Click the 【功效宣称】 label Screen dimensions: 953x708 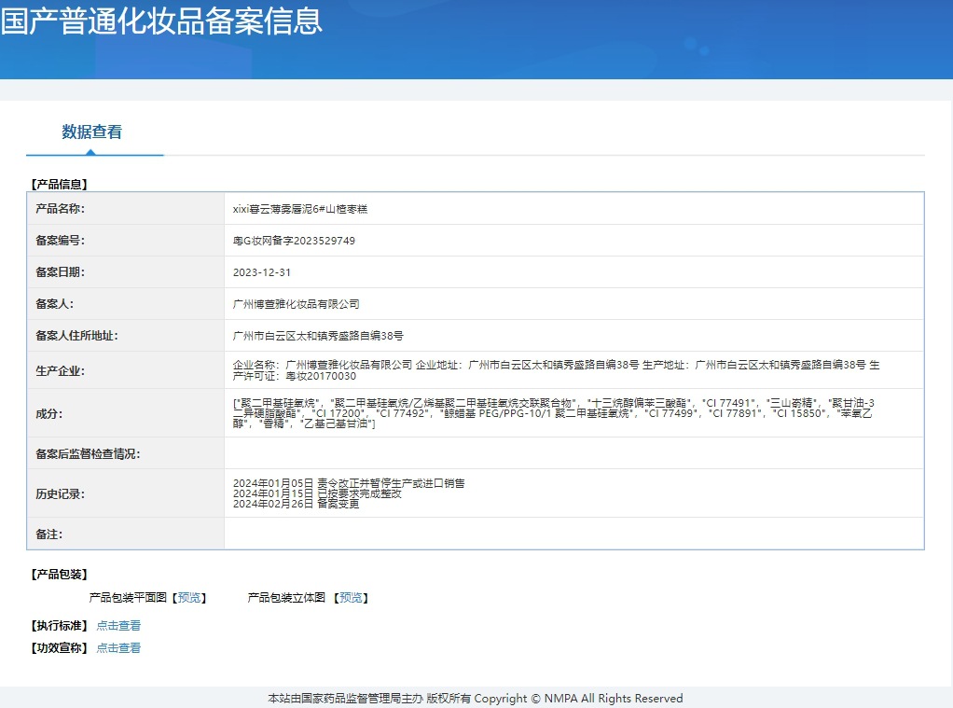click(60, 647)
